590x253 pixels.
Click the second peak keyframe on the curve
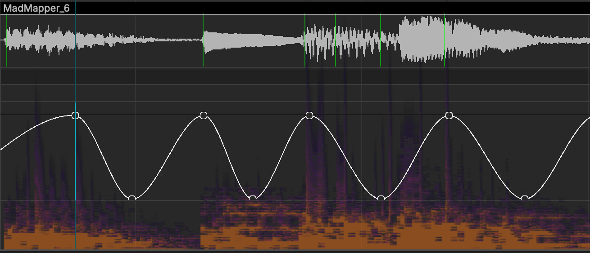[203, 115]
